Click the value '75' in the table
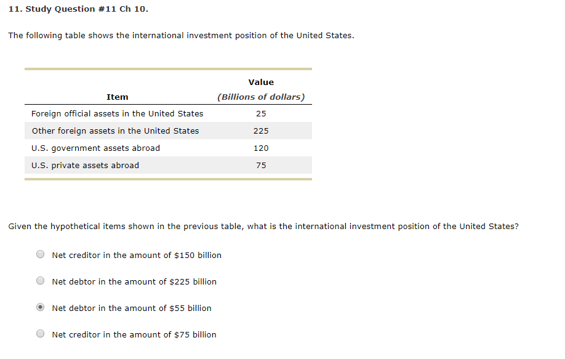565x359 pixels. pos(261,165)
